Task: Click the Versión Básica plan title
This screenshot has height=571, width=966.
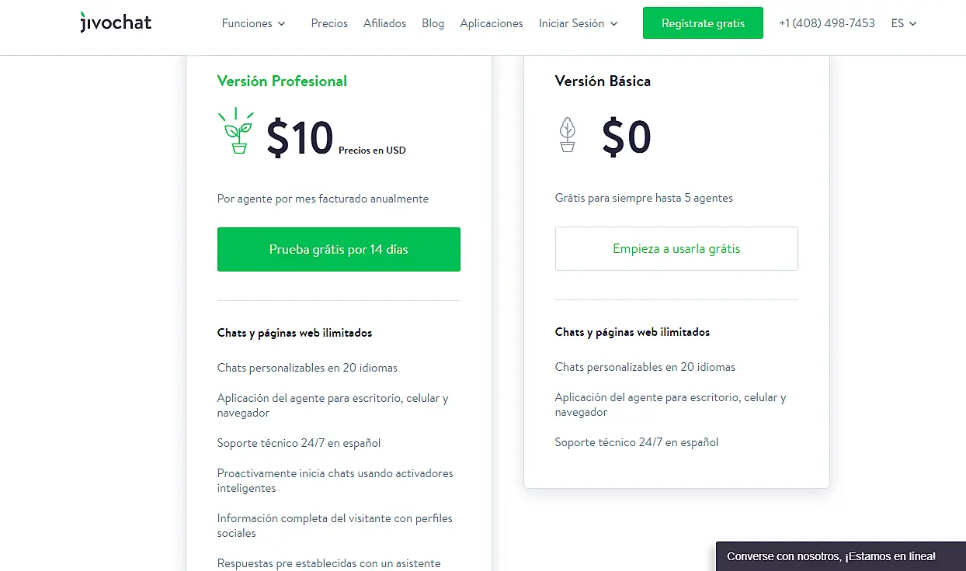Action: [x=603, y=81]
